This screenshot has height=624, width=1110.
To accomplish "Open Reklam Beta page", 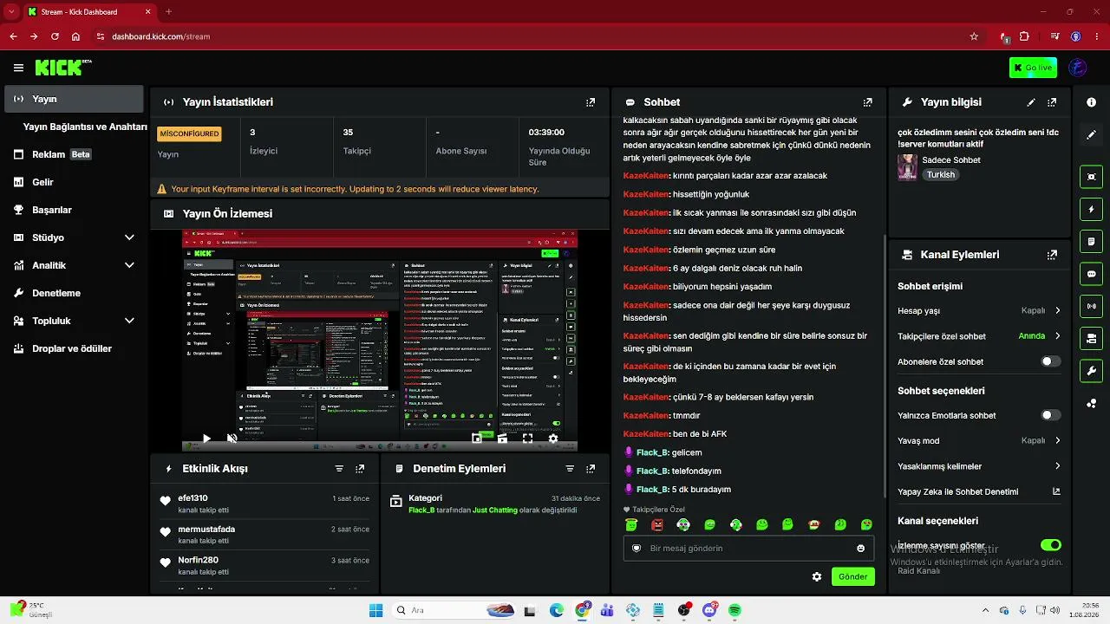I will coord(74,154).
